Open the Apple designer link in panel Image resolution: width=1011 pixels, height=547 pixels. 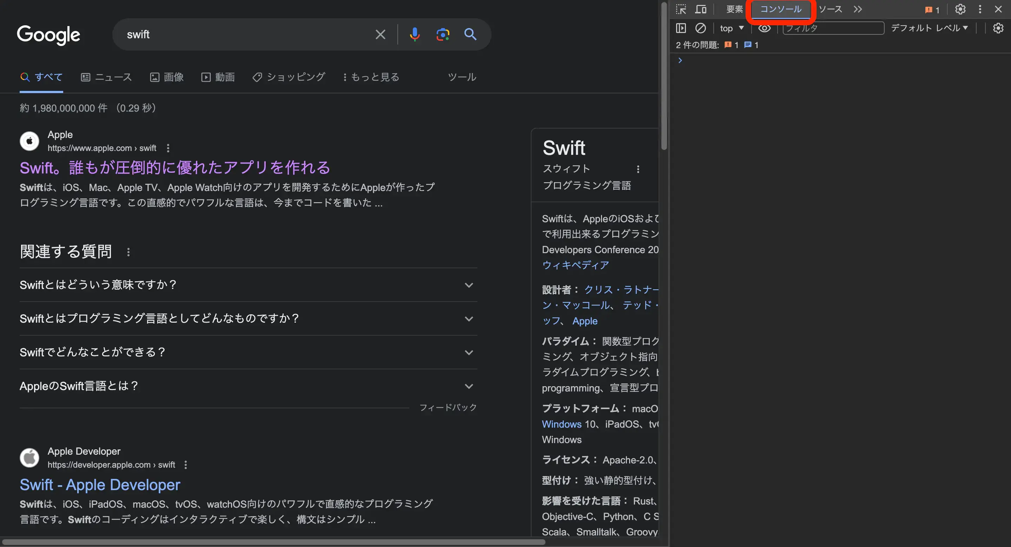tap(585, 321)
